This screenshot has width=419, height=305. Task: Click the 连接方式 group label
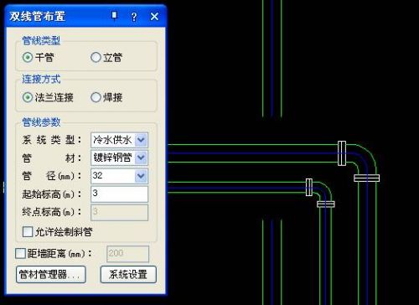(x=41, y=79)
